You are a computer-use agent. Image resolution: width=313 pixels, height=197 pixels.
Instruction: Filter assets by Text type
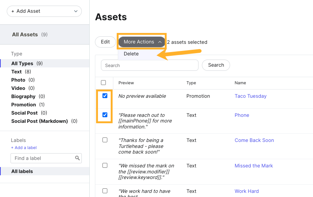coord(17,72)
